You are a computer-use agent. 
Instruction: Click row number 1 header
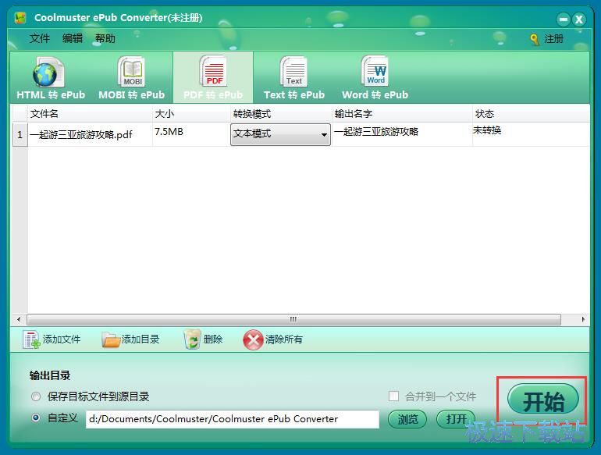tap(20, 134)
